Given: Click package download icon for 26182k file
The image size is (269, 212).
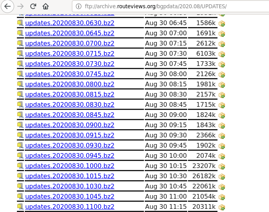Looking at the screenshot, I should pos(222,177).
